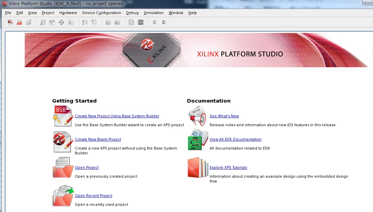Click the folder with green arrow icon
Image resolution: width=373 pixels, height=212 pixels.
pos(63,196)
